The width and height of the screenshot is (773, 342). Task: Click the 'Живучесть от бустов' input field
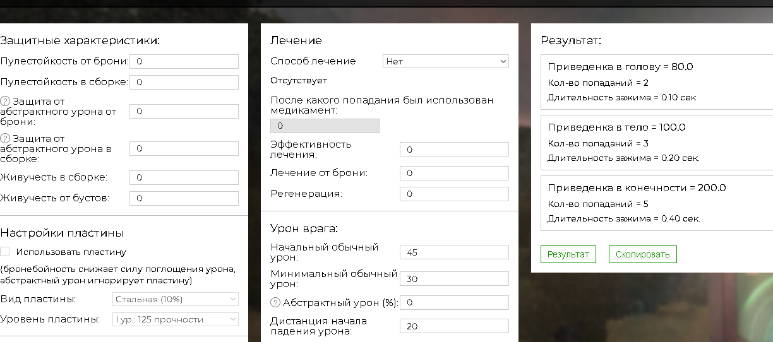coord(184,198)
